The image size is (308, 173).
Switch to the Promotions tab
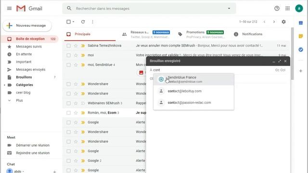202,34
